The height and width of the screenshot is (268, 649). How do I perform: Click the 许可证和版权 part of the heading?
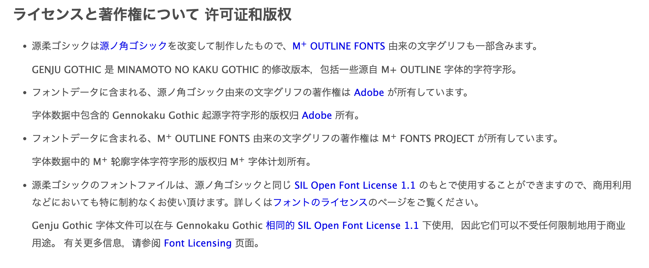click(248, 15)
